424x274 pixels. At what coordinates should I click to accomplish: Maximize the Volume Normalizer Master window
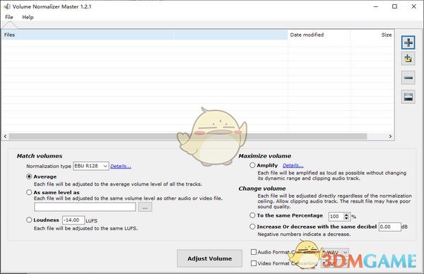tap(395, 6)
